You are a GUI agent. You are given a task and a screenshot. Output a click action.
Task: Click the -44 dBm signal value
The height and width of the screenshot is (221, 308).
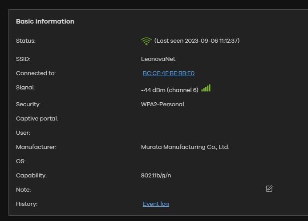(169, 90)
